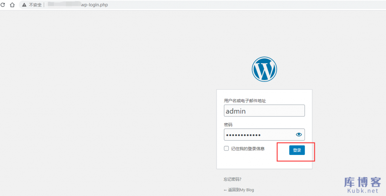Viewport: 386px width, 196px height.
Task: Follow the 返回到My Blog link
Action: 239,190
